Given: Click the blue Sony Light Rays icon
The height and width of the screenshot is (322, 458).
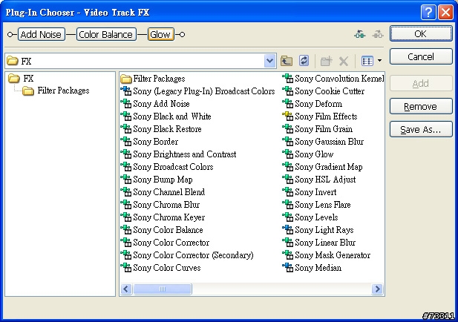Looking at the screenshot, I should [288, 229].
